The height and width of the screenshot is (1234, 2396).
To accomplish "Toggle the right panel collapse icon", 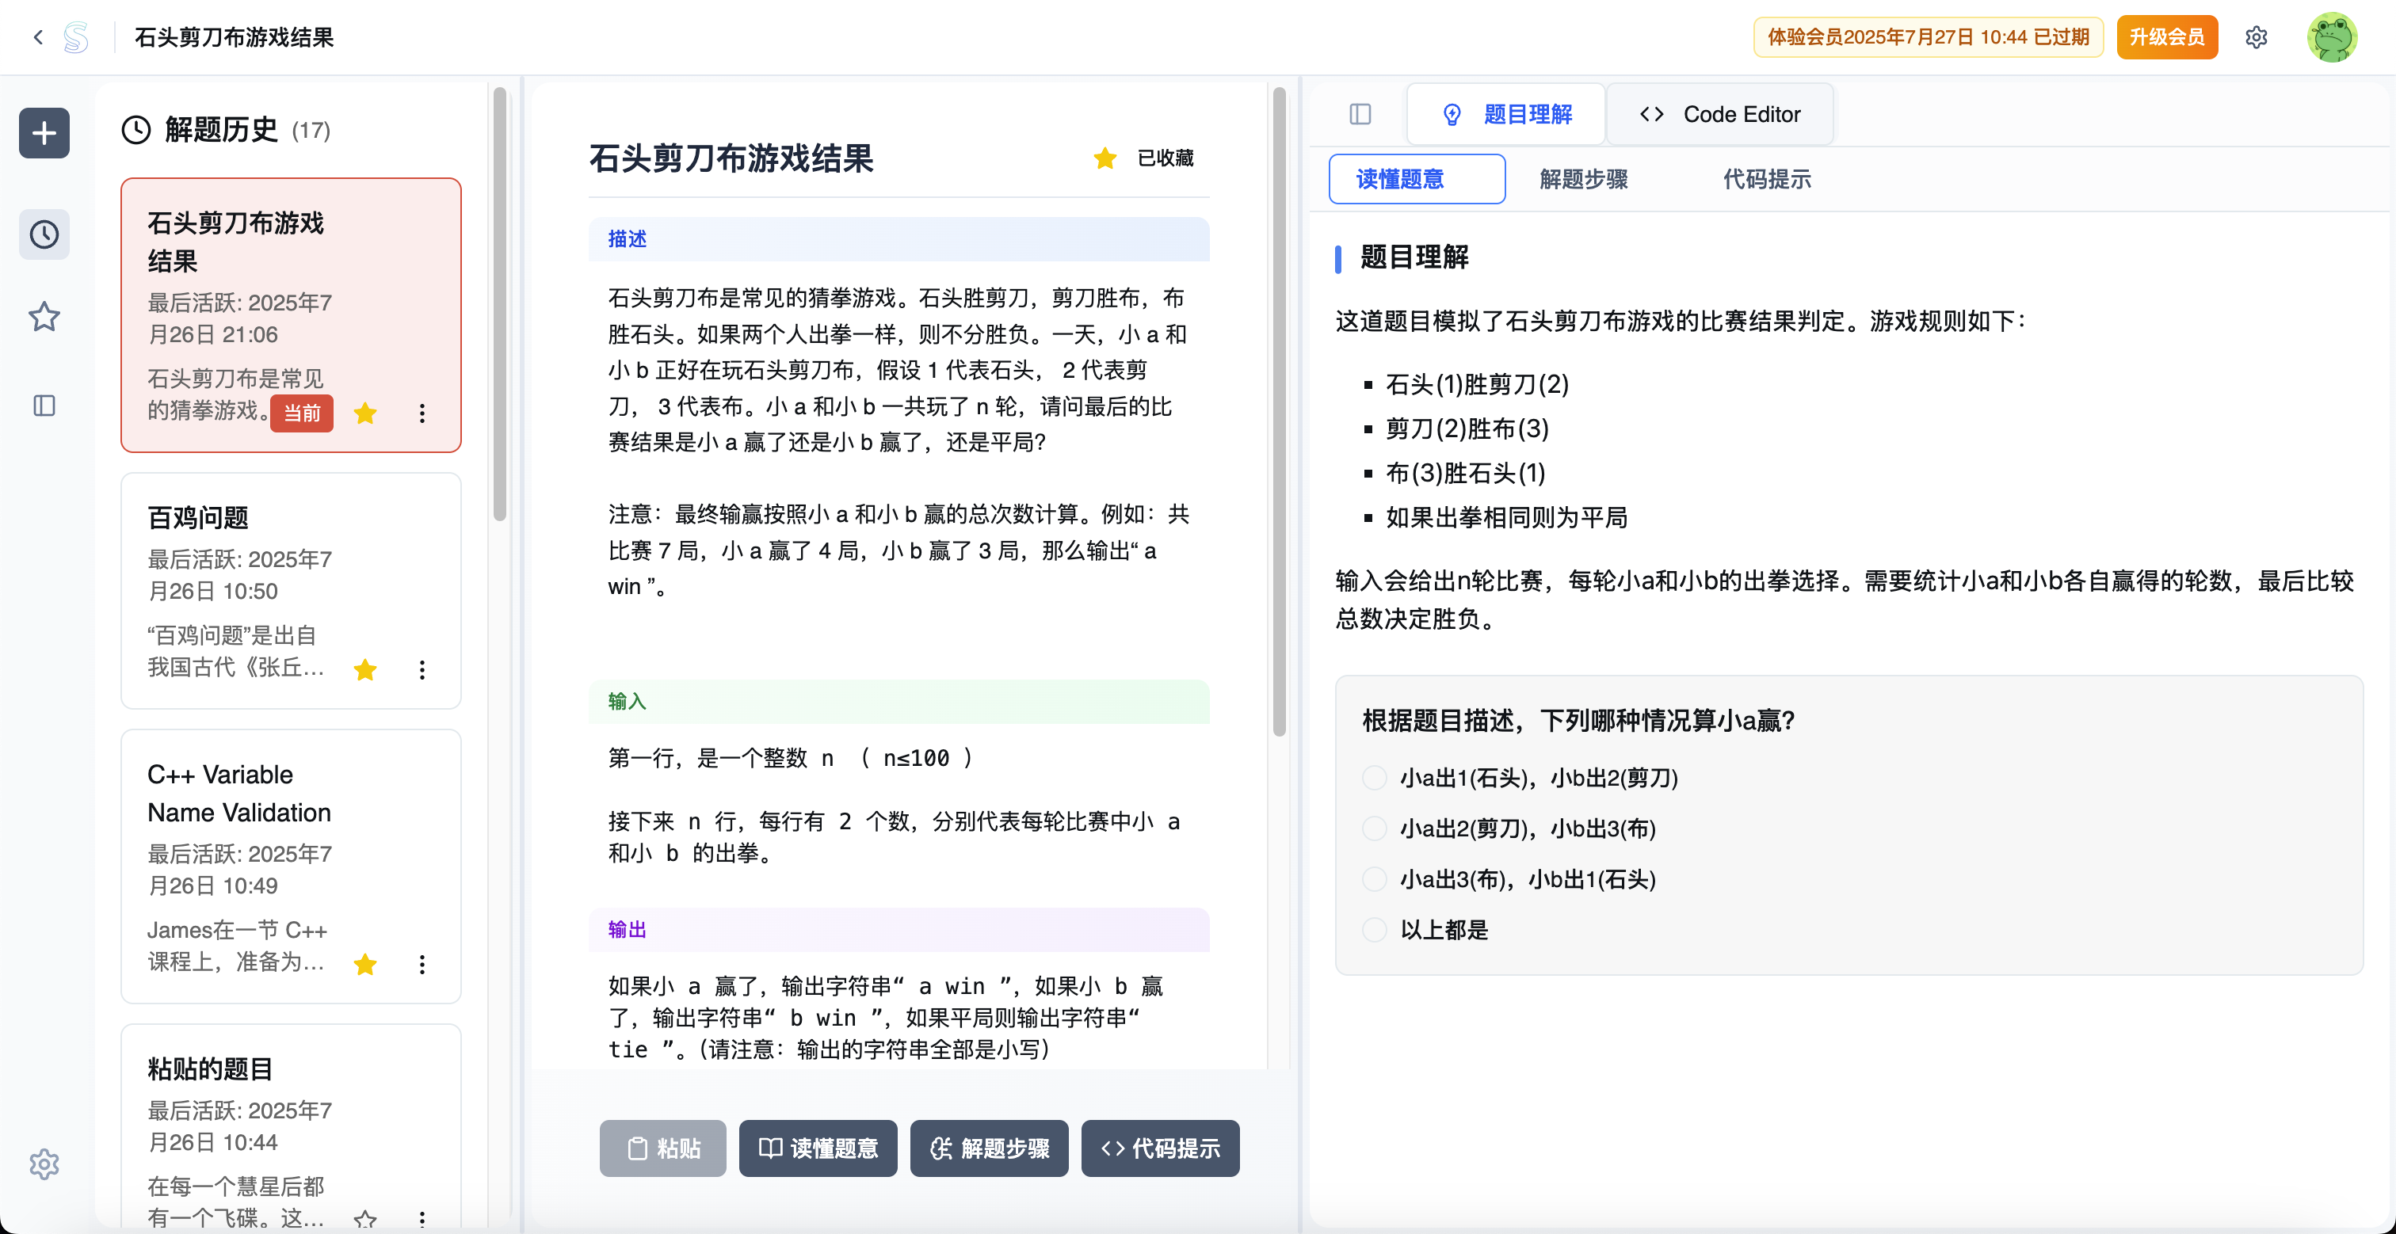I will pos(1360,113).
